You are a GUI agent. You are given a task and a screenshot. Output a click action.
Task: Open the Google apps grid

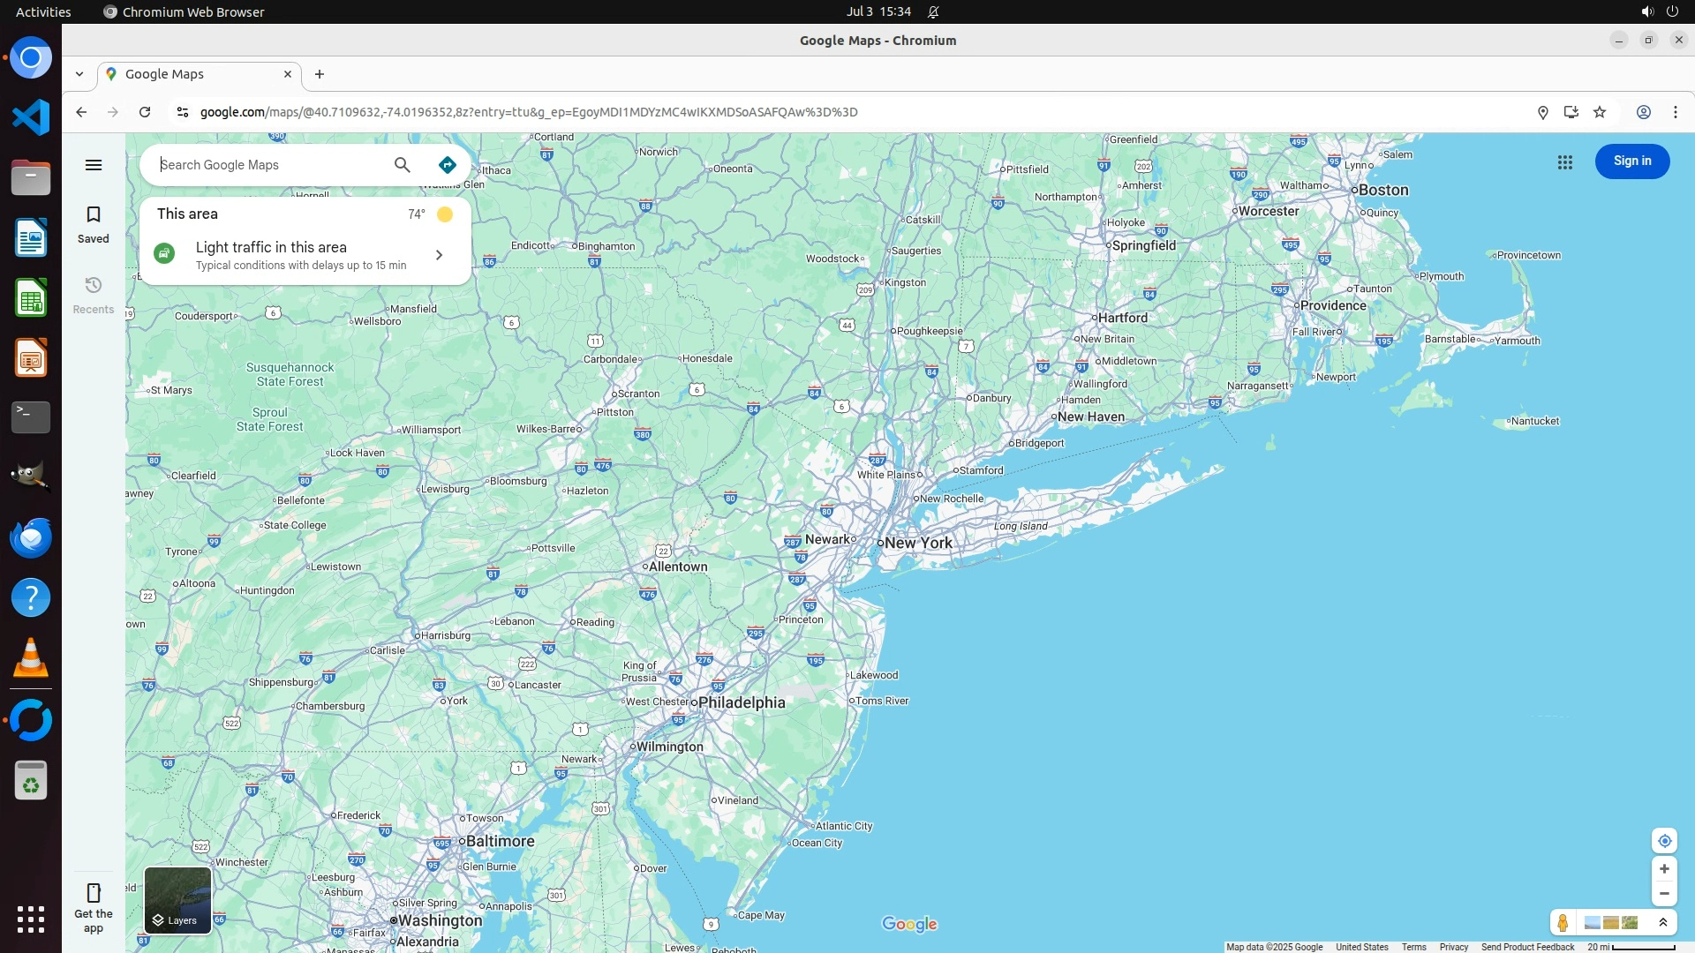click(1565, 162)
